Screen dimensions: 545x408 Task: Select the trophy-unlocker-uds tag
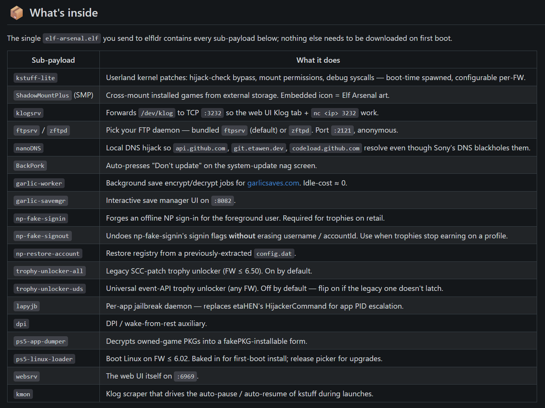(x=50, y=289)
